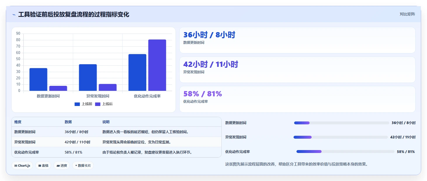Click table cell 42小时 / 11小时
This screenshot has width=427, height=181.
click(77, 142)
